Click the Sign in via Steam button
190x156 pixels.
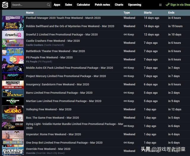tap(178, 5)
